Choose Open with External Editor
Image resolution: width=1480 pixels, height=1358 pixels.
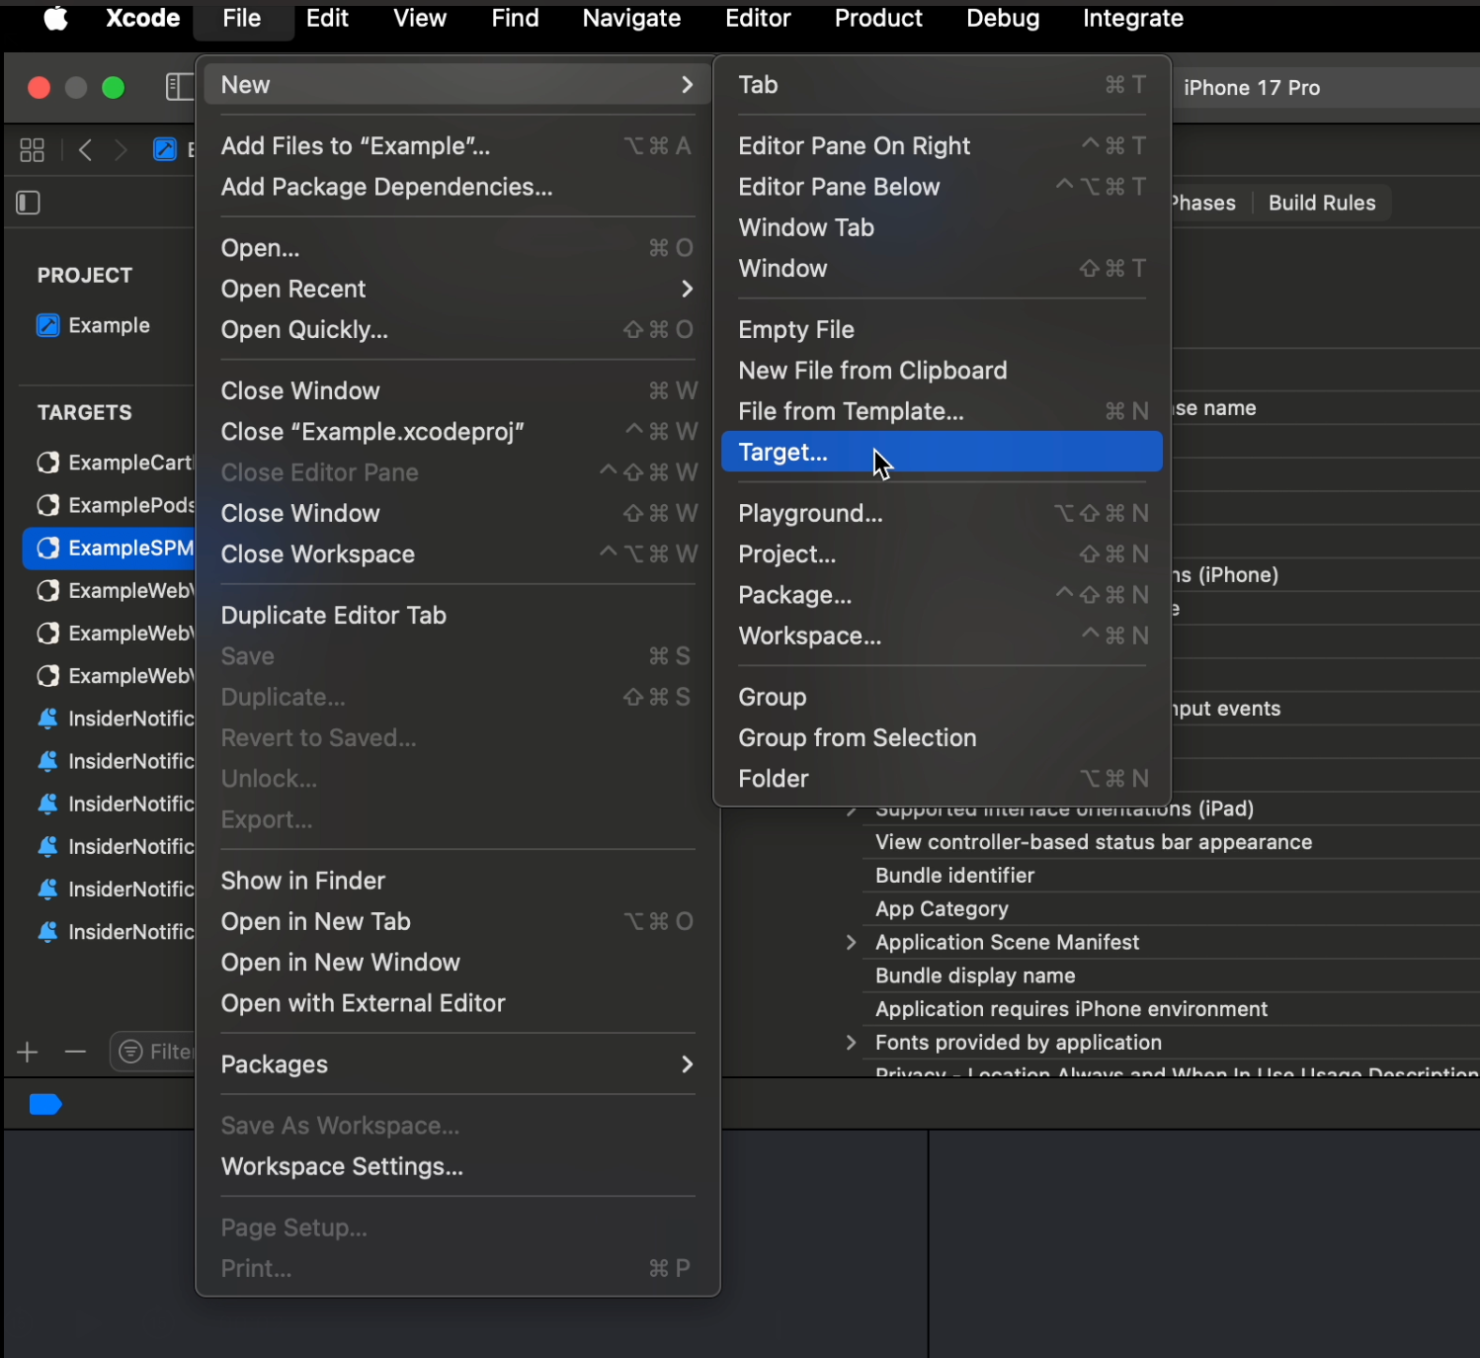coord(457,1003)
